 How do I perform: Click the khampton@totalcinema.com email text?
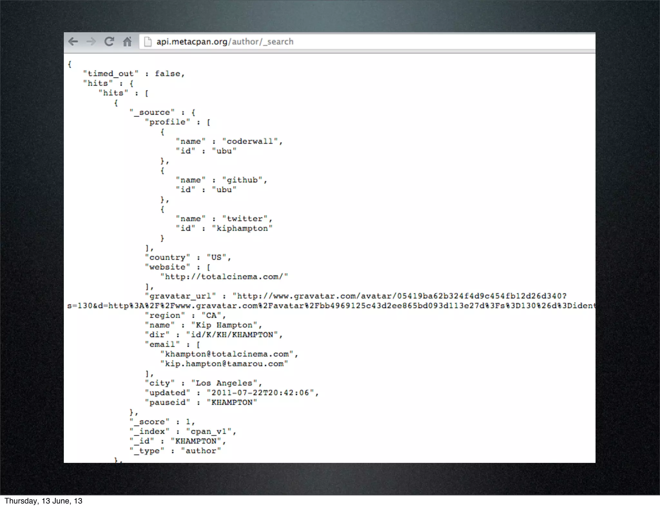click(227, 354)
